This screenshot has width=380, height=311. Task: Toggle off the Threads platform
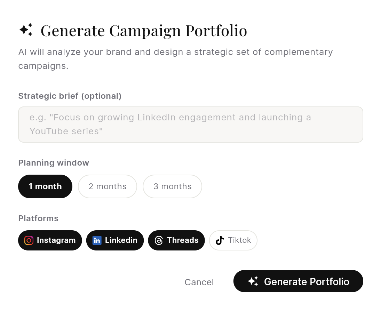pos(176,240)
